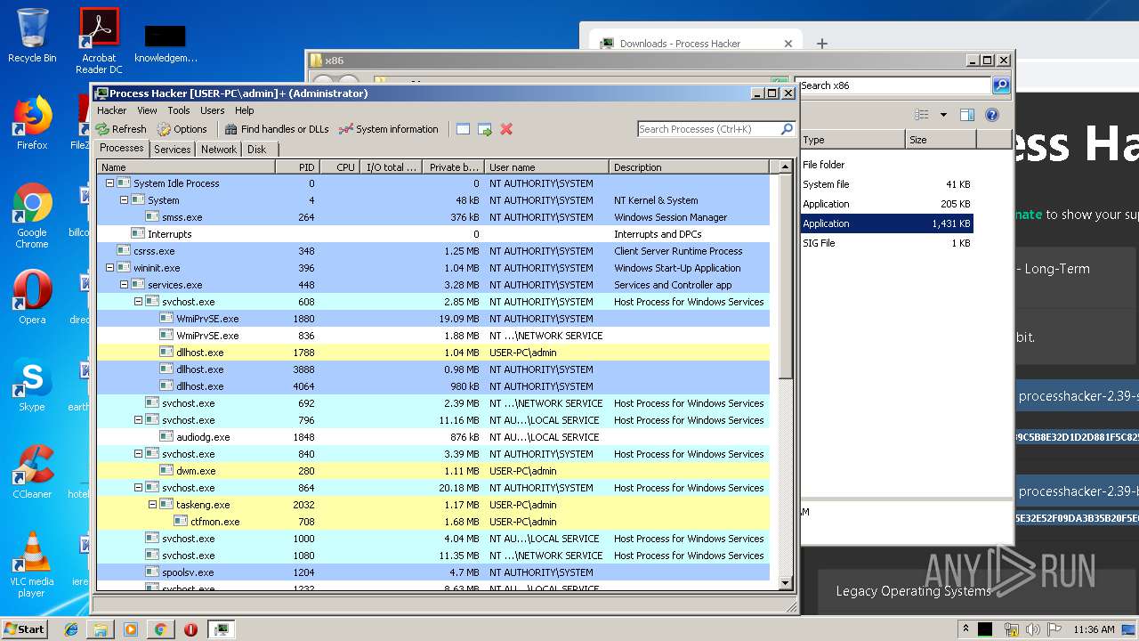Select WmiPrvSE.exe with PID 1880
Screen dimensions: 1139x641
point(433,319)
